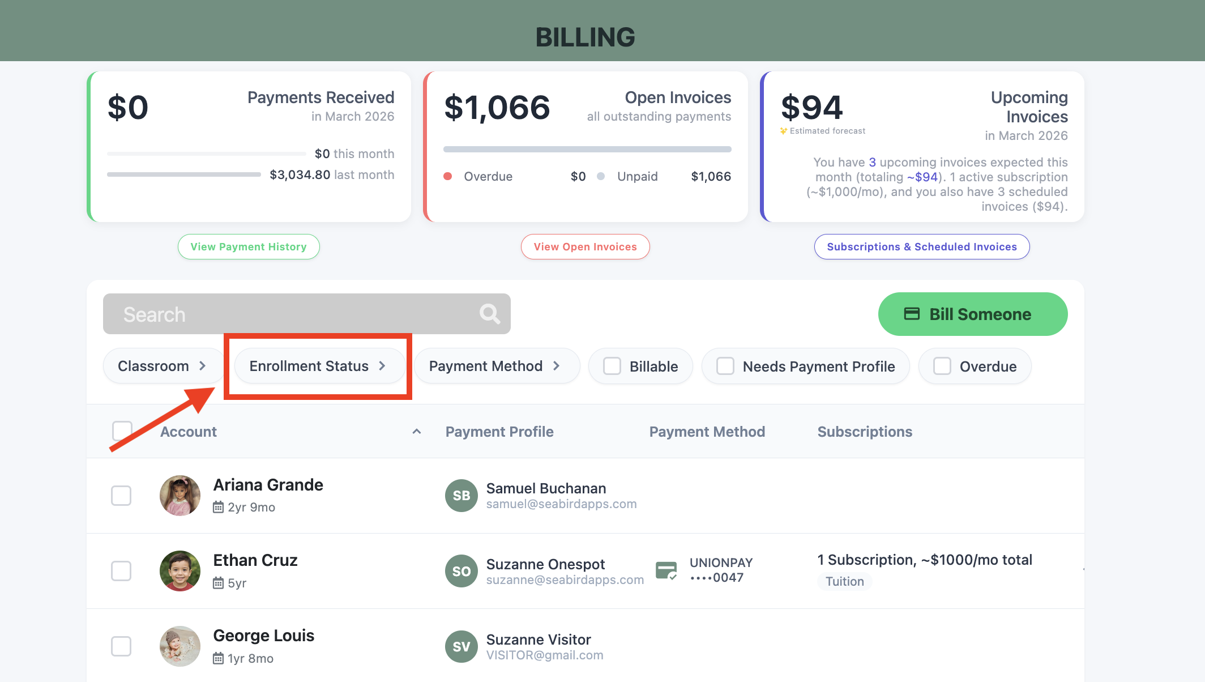Toggle Account column sort arrow

point(417,432)
